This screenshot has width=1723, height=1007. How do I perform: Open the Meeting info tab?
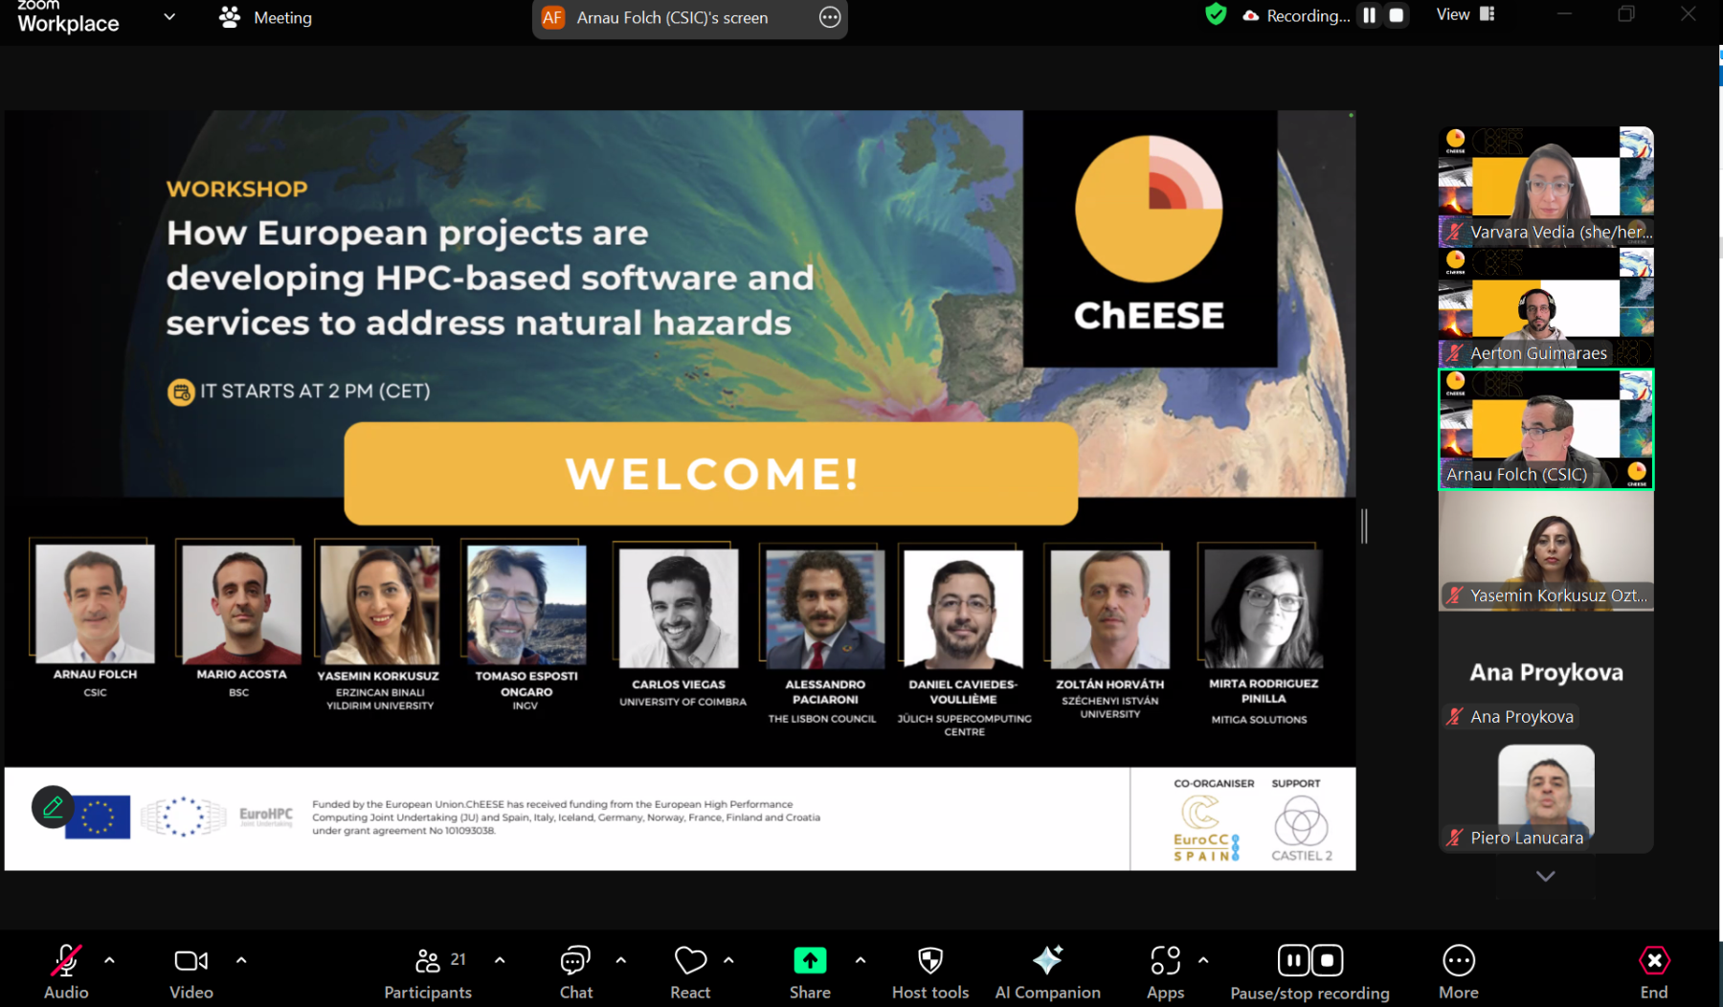(x=266, y=17)
